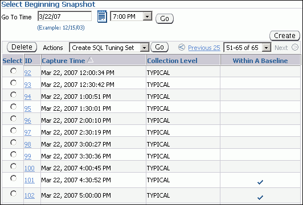This screenshot has width=303, height=205.
Task: Click capture time Mar 22, 2007 1:30:01 PM
Action: pyautogui.click(x=76, y=108)
